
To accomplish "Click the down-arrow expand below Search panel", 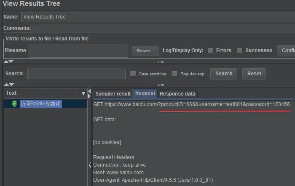I will tap(11, 85).
